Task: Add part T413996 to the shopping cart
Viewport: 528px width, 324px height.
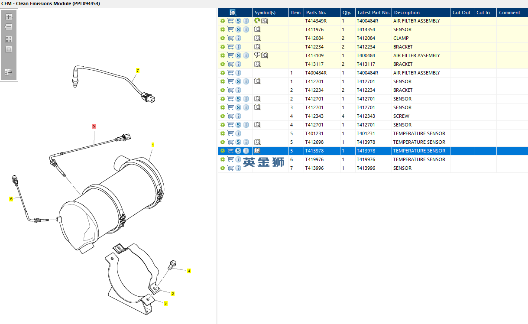Action: coord(230,168)
